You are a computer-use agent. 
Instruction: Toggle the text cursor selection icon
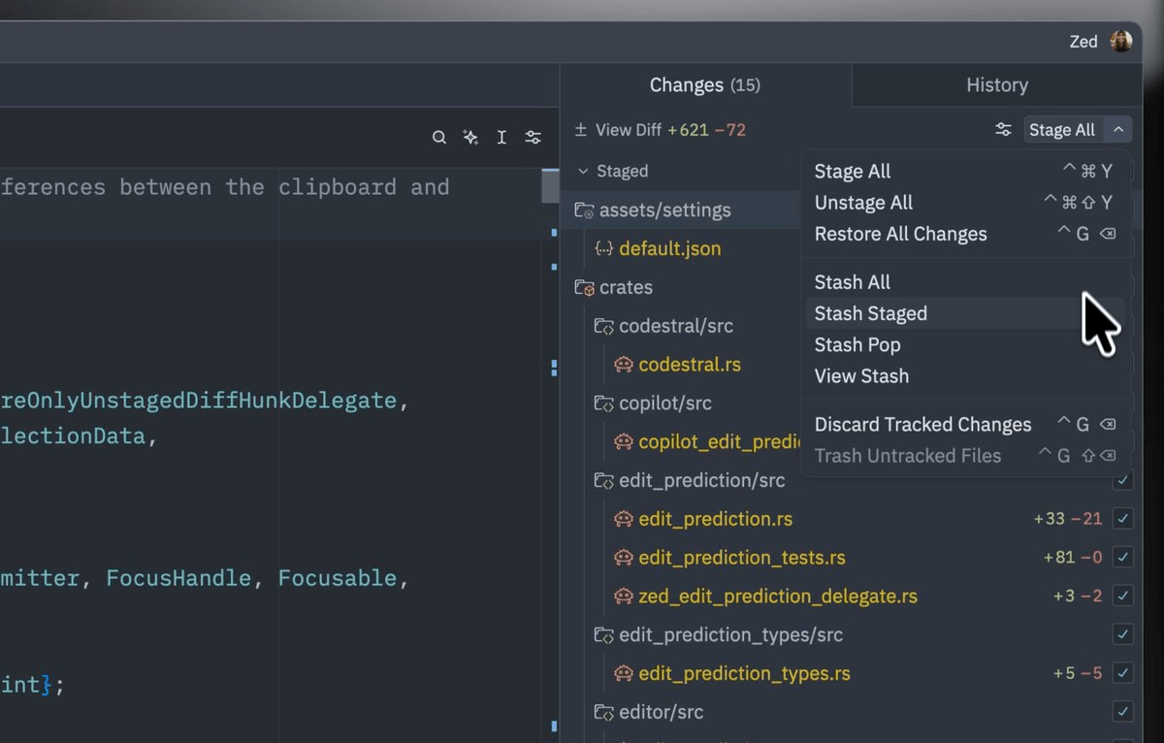point(501,138)
